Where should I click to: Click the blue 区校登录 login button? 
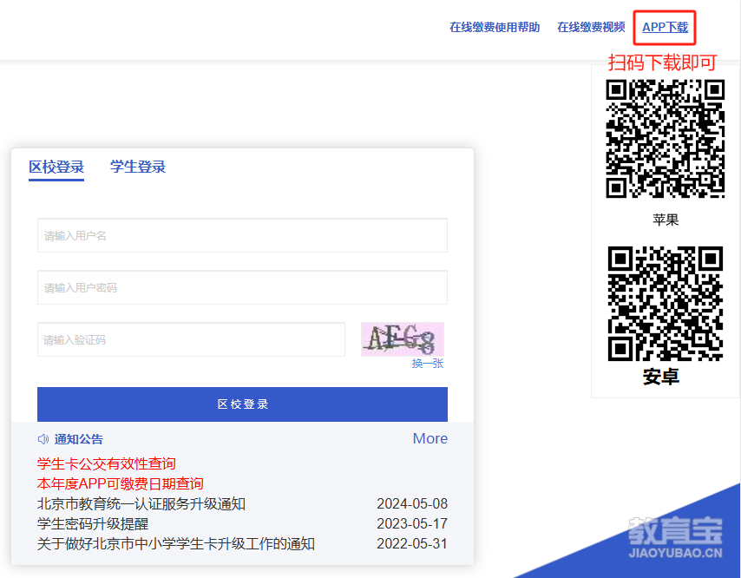(x=242, y=404)
